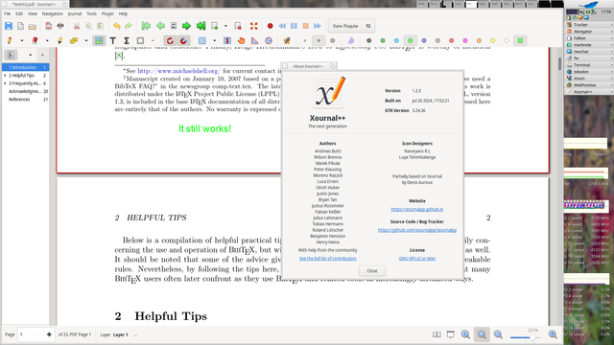Image resolution: width=614 pixels, height=345 pixels.
Task: Select the thick line thickness
Action: click(x=333, y=40)
